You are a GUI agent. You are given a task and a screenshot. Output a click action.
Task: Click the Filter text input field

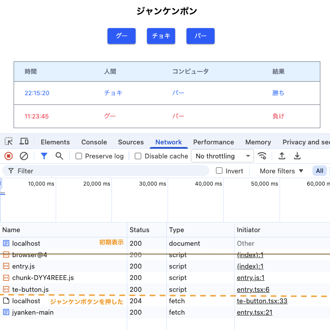110,171
